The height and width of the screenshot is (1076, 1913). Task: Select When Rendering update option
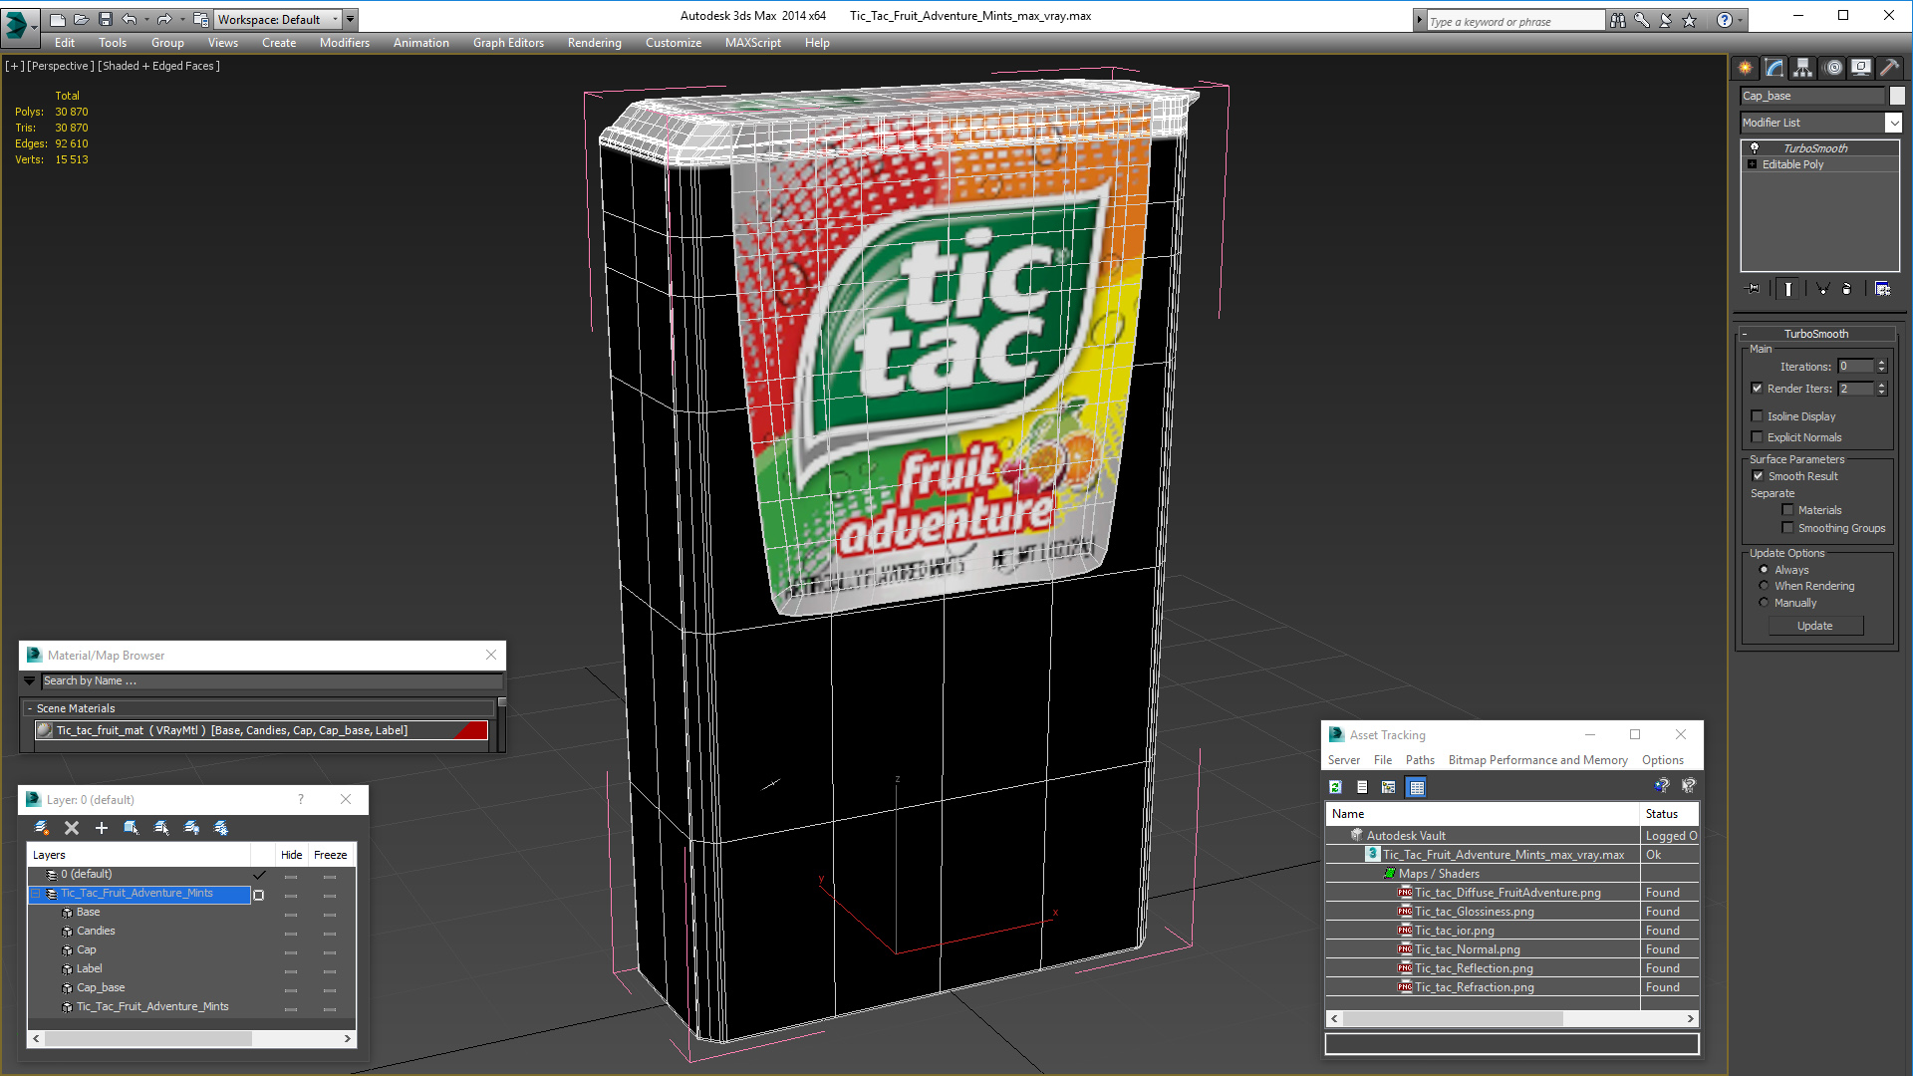coord(1765,586)
